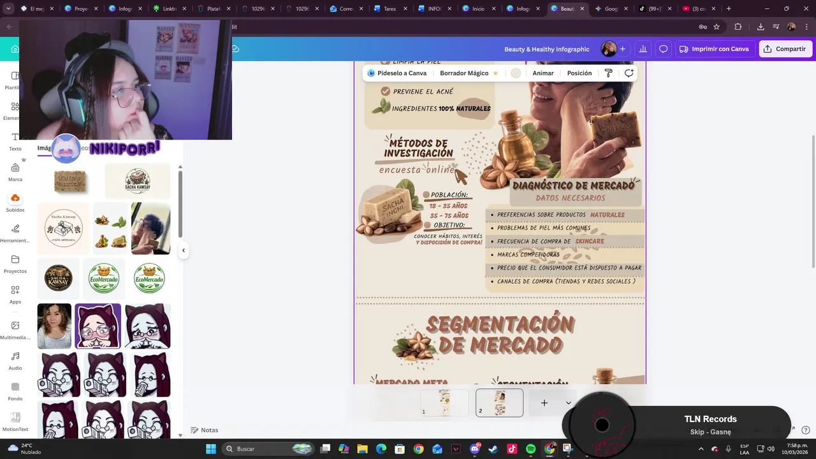Bookmark this page with star icon
The width and height of the screenshot is (816, 459).
[x=717, y=27]
